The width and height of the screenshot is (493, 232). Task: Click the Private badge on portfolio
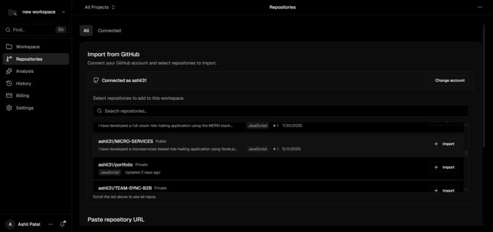click(x=141, y=165)
